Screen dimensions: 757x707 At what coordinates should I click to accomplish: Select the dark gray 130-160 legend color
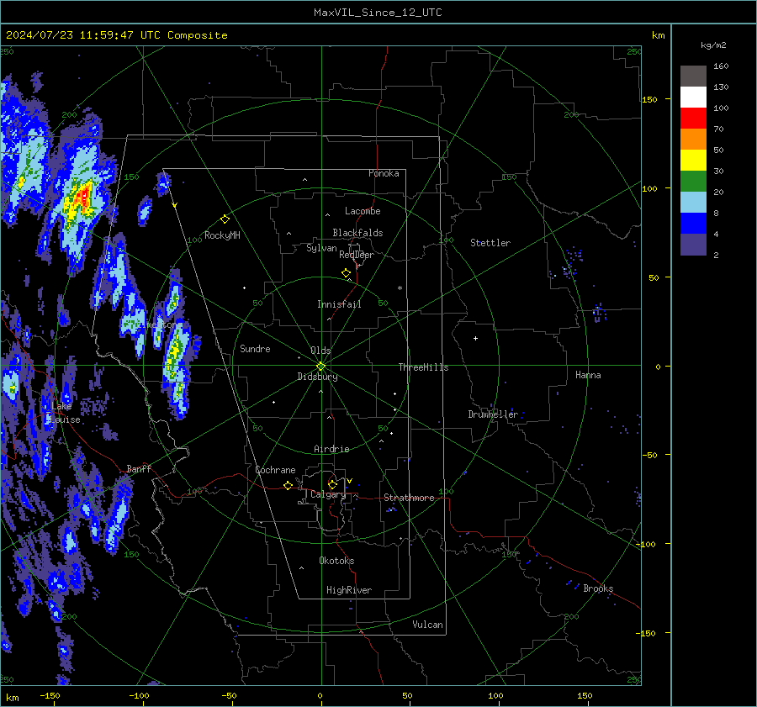pyautogui.click(x=693, y=77)
